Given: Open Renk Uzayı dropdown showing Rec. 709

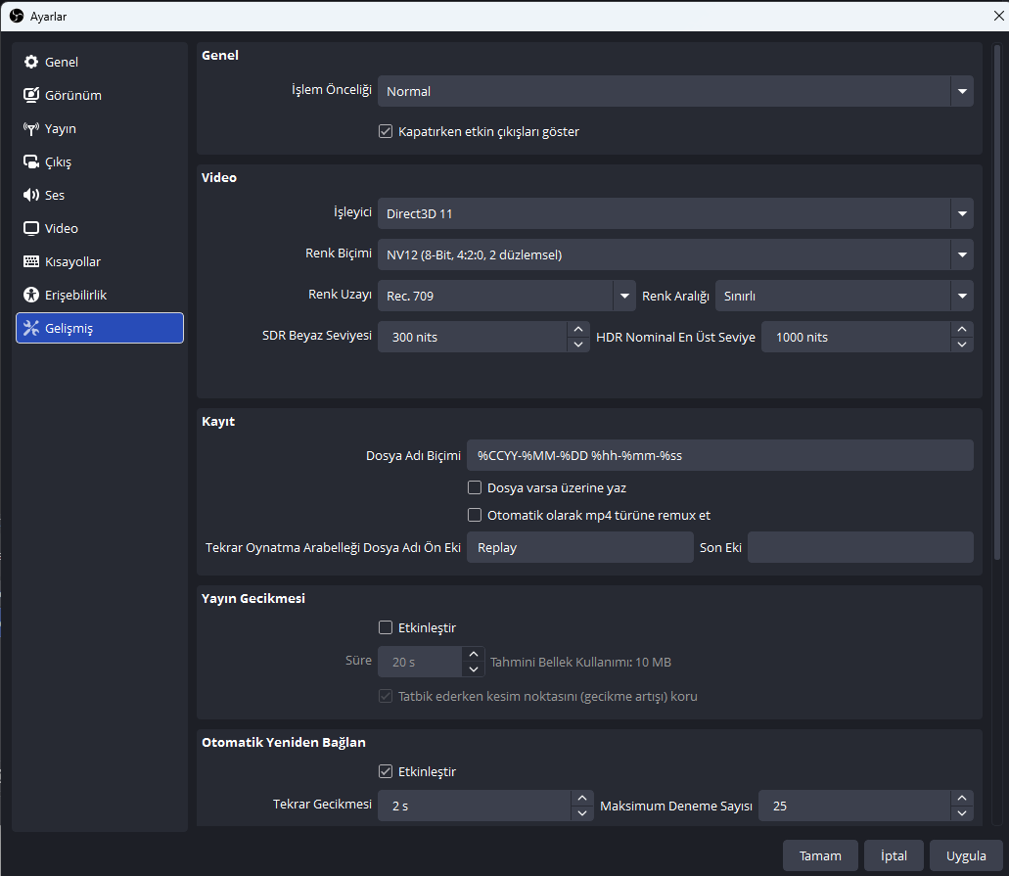Looking at the screenshot, I should pos(506,296).
